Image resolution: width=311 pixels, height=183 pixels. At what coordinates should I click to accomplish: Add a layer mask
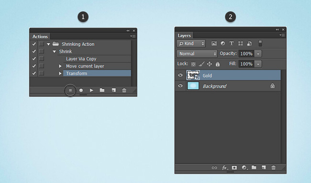tap(234, 168)
